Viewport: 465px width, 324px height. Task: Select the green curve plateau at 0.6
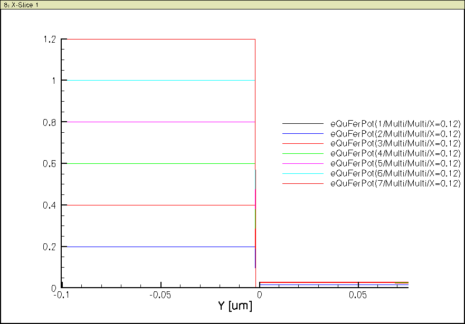pyautogui.click(x=160, y=164)
